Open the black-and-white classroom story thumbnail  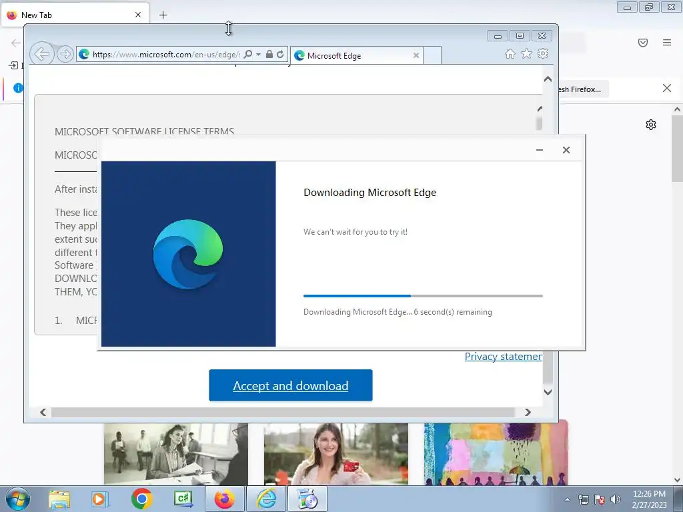point(176,453)
